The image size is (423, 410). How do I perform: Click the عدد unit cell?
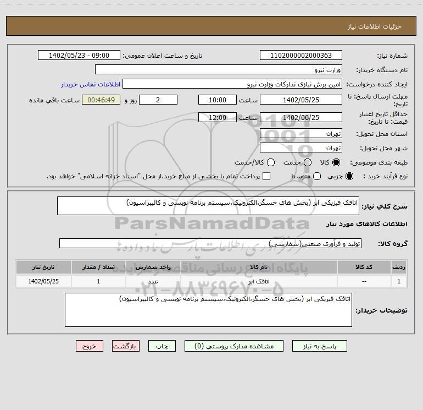point(153,281)
